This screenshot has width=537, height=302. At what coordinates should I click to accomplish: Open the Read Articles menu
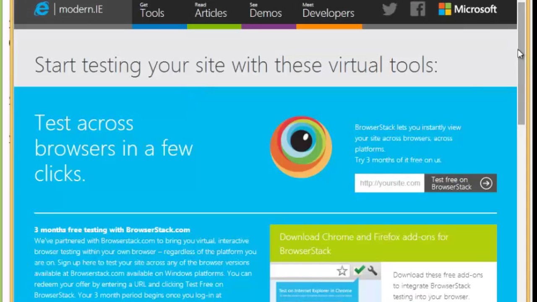click(x=211, y=10)
